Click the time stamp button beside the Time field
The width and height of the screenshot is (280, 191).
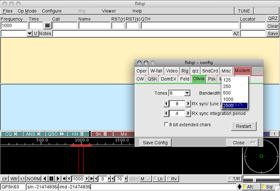pos(47,25)
